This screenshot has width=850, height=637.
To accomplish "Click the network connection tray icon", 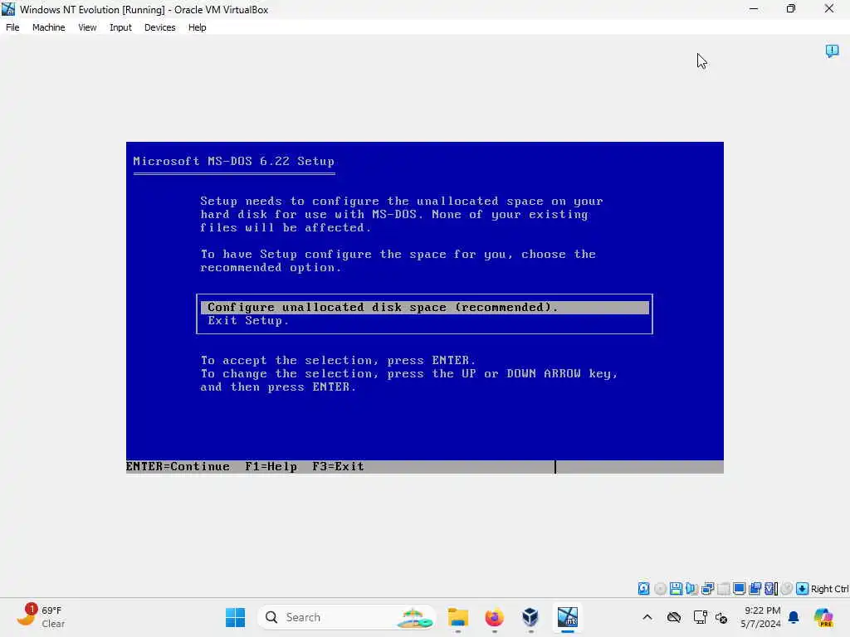I will (700, 617).
